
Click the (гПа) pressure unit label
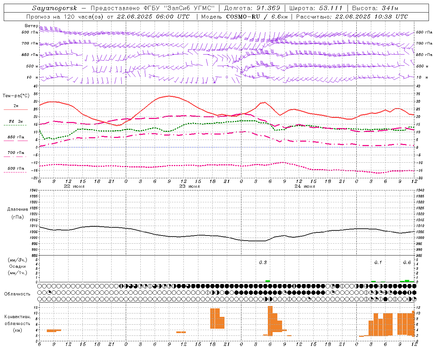[x=18, y=217]
